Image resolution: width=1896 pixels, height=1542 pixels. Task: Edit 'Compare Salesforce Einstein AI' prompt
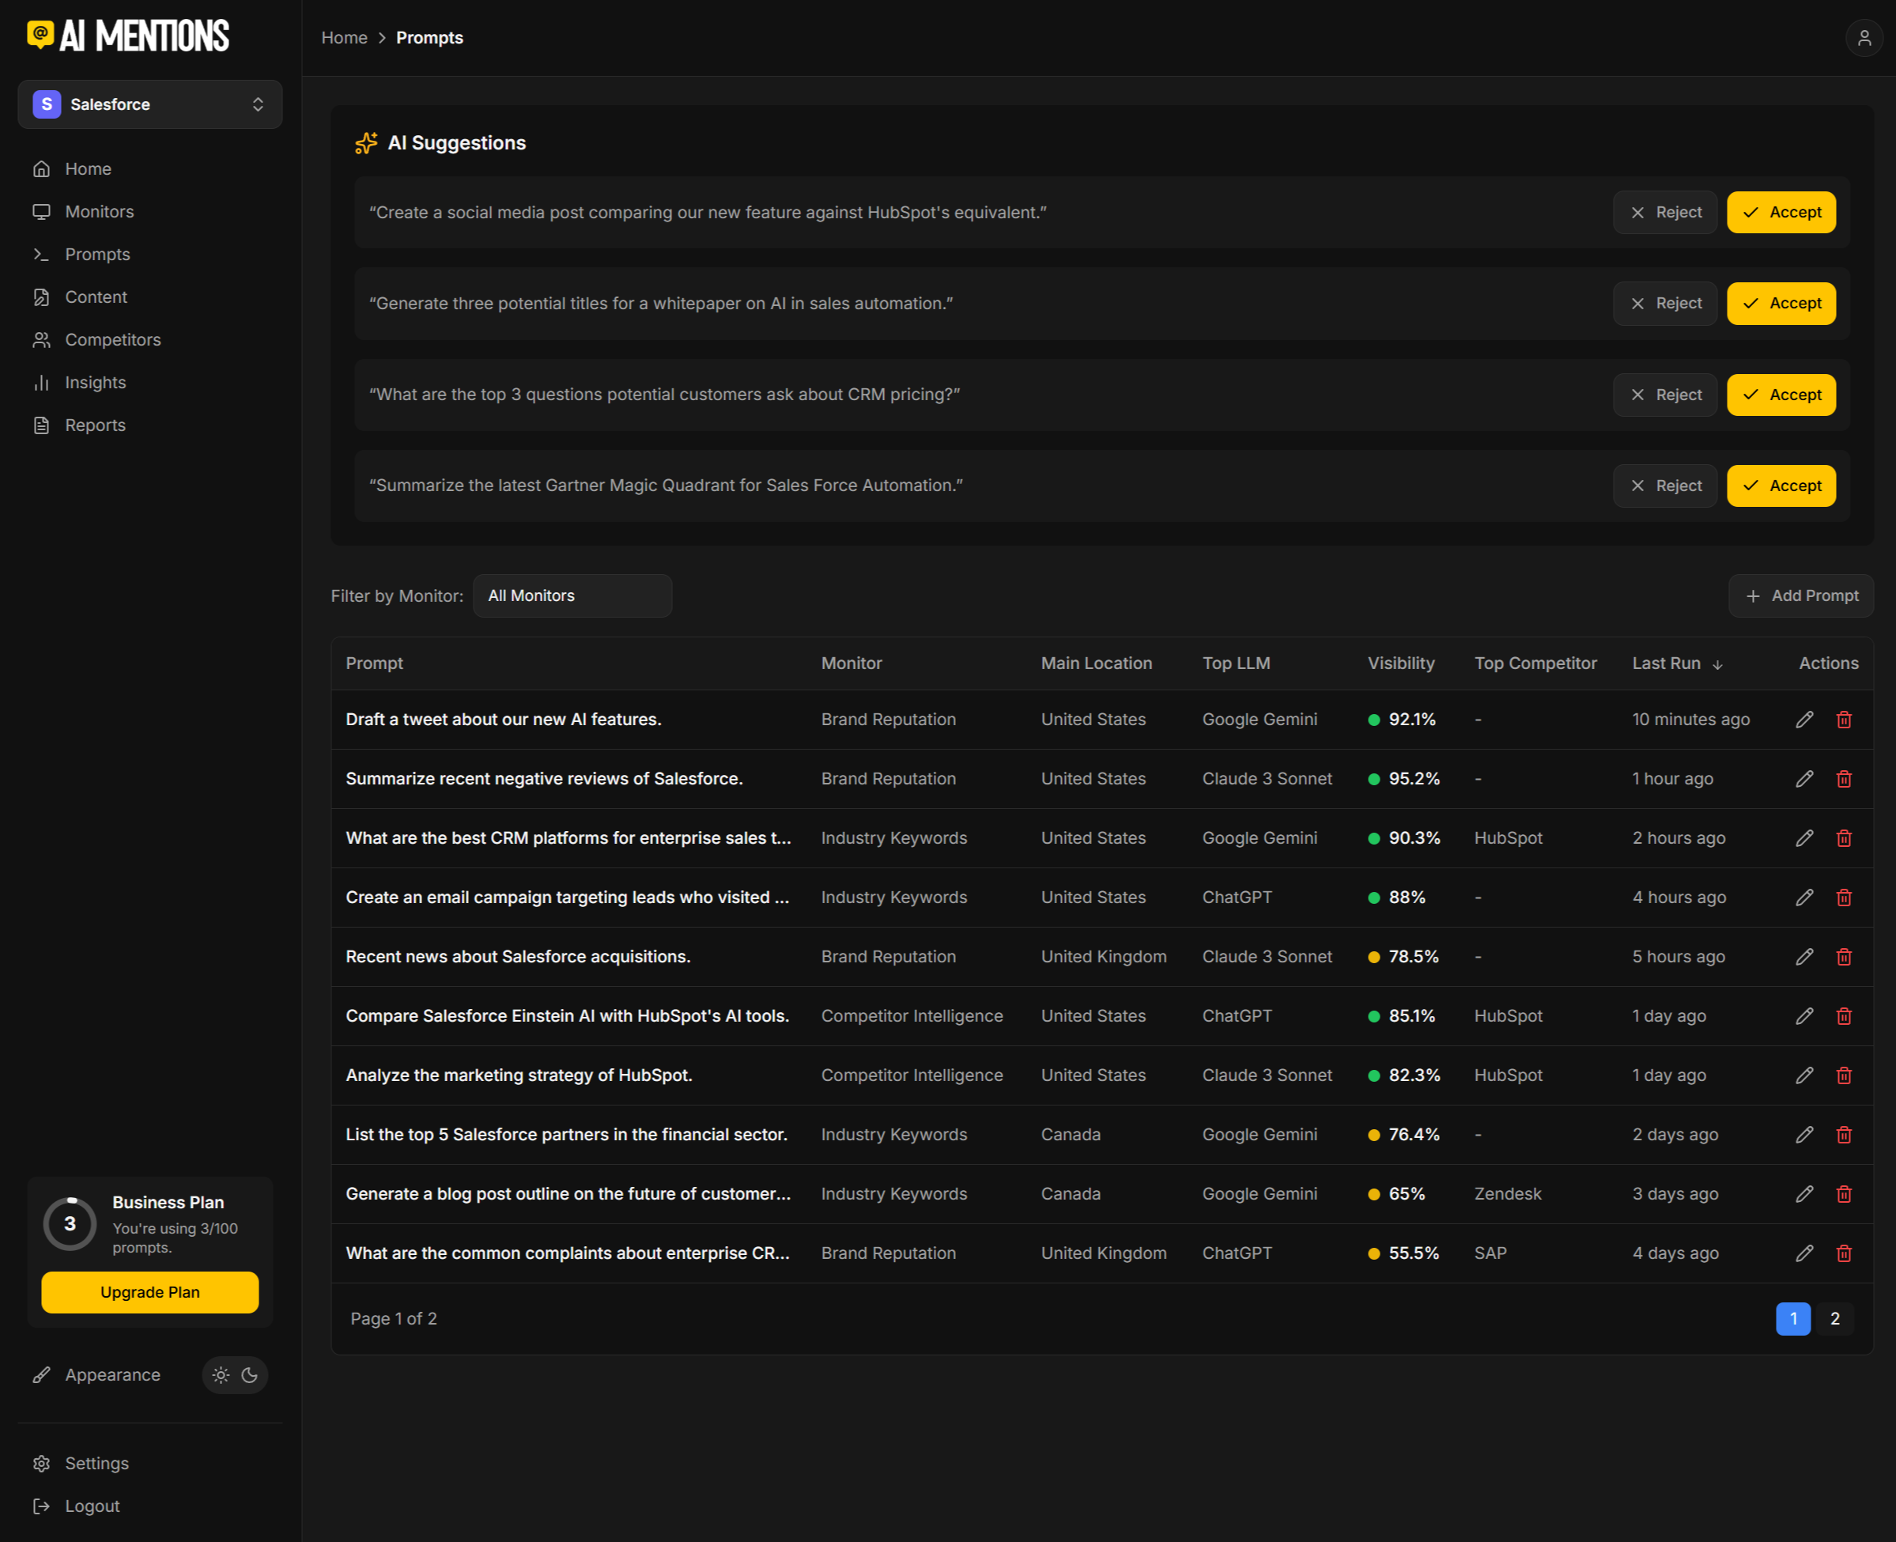[x=1804, y=1016]
